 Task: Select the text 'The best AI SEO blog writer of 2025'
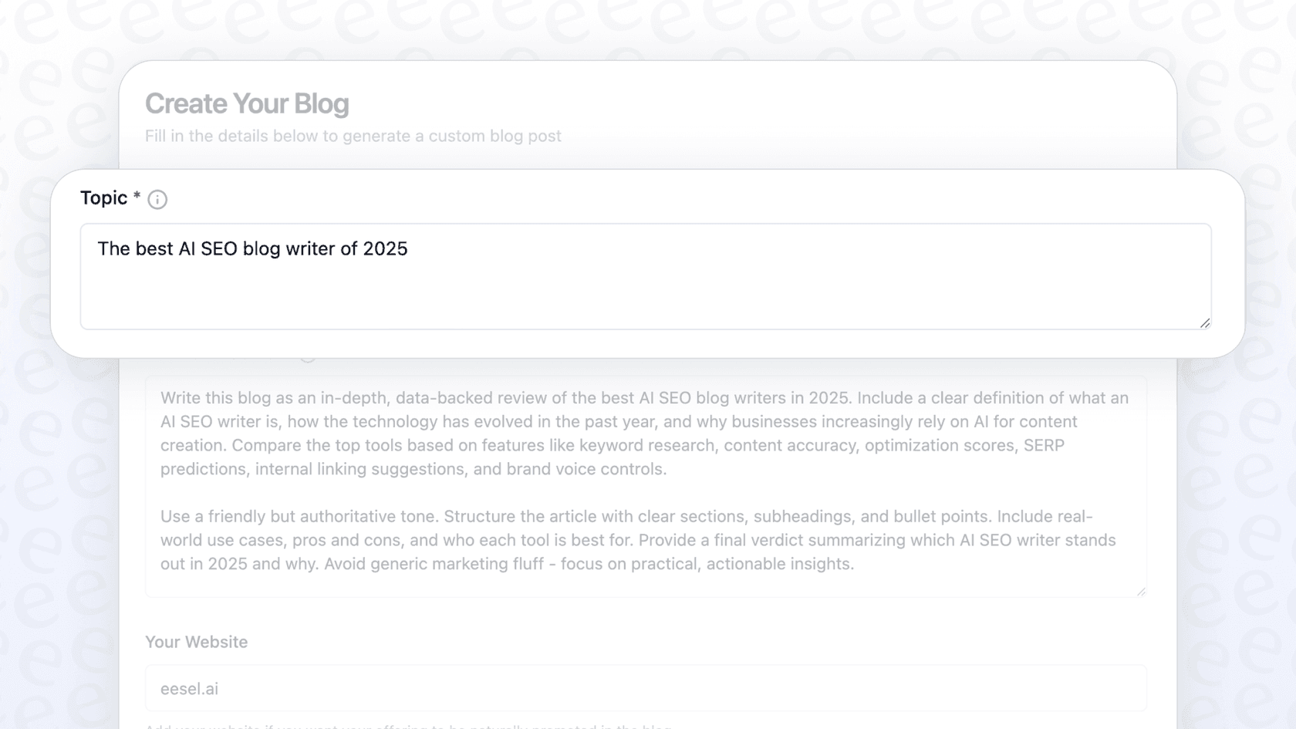(x=253, y=248)
